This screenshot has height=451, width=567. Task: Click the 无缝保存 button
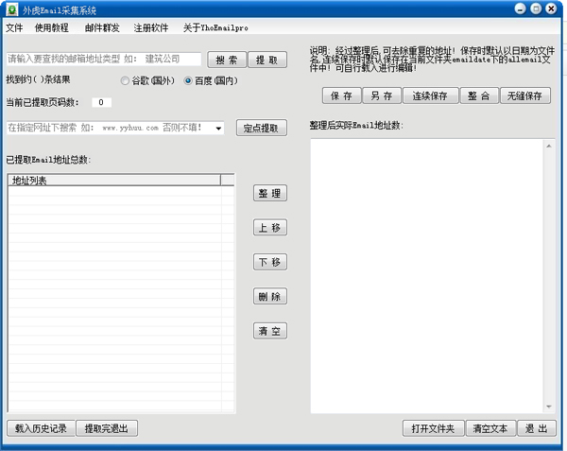525,95
